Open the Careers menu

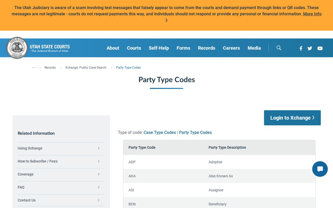click(231, 48)
